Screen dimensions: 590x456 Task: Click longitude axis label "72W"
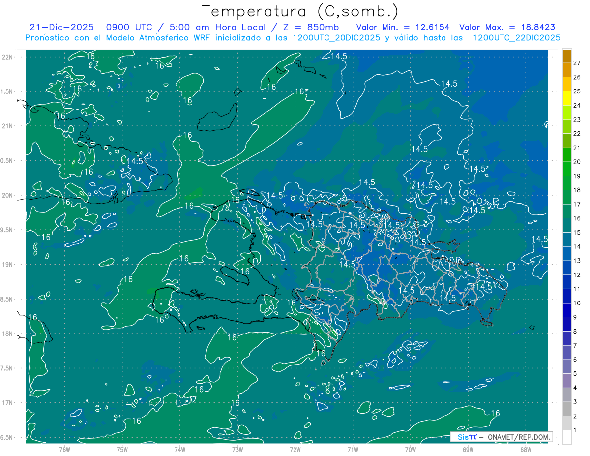click(295, 449)
